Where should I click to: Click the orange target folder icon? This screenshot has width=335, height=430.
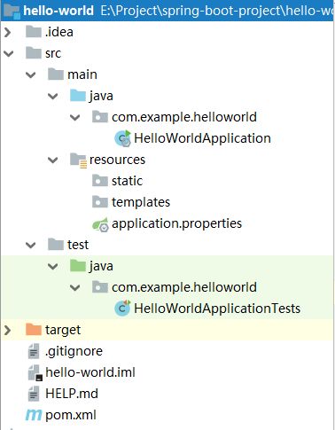34,330
